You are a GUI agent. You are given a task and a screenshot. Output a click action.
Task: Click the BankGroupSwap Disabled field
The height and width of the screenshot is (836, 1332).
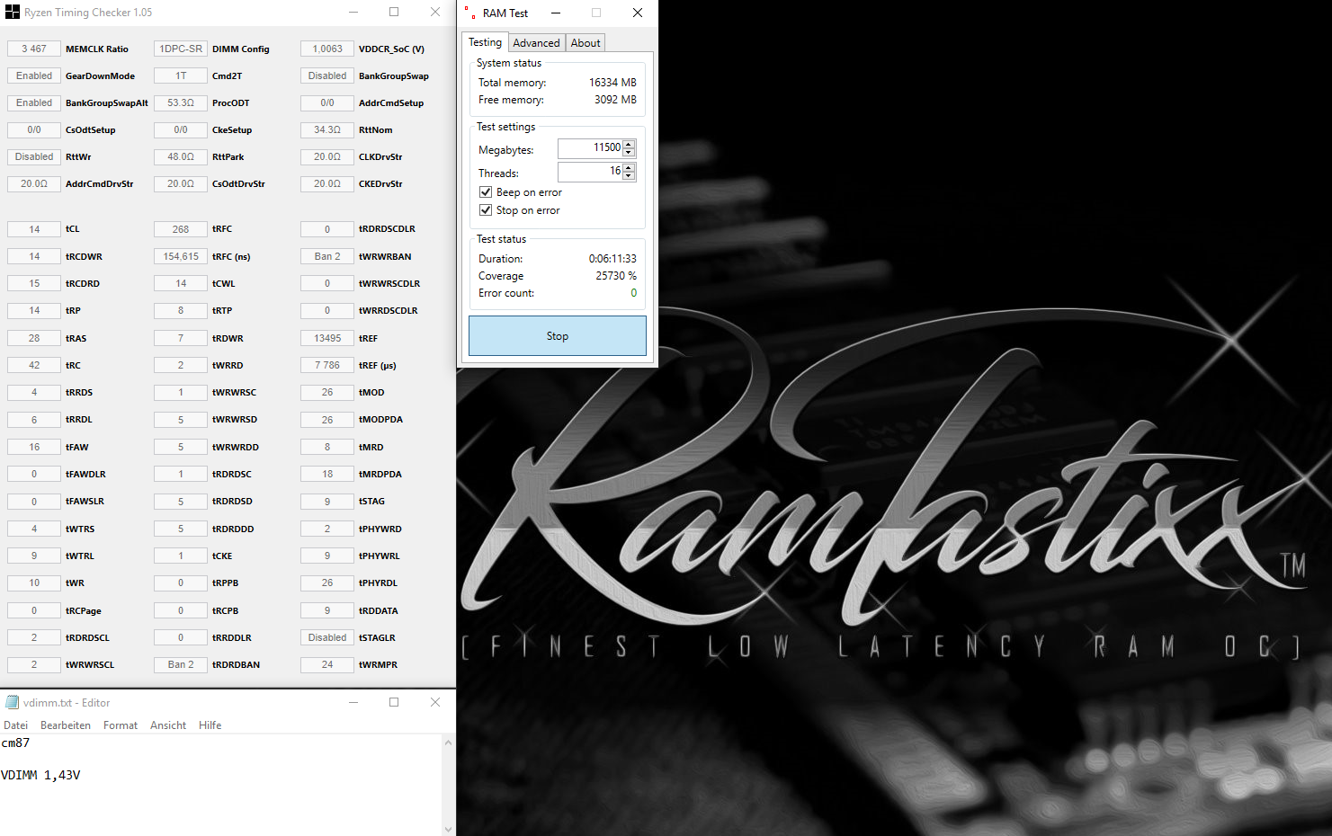327,76
